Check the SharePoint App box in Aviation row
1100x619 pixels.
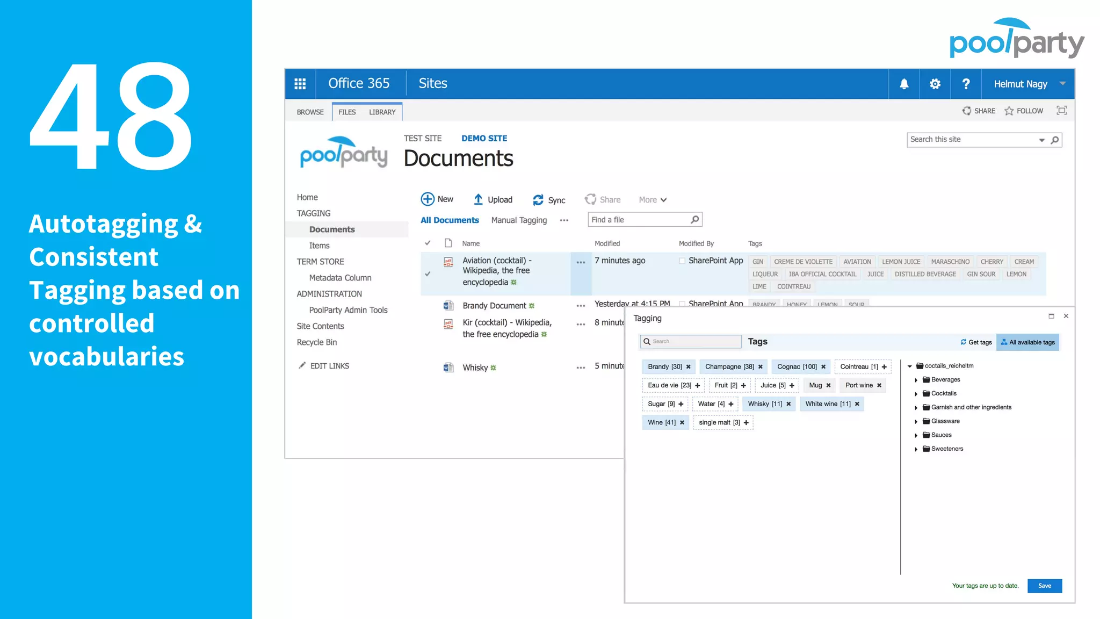[682, 261]
